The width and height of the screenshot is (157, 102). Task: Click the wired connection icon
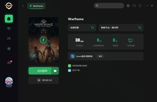click(130, 40)
